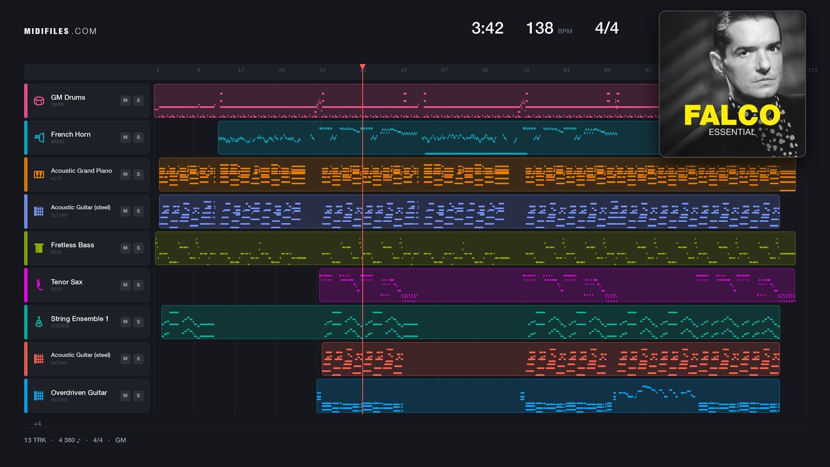Click the String Ensemble 1 icon

[x=39, y=322]
